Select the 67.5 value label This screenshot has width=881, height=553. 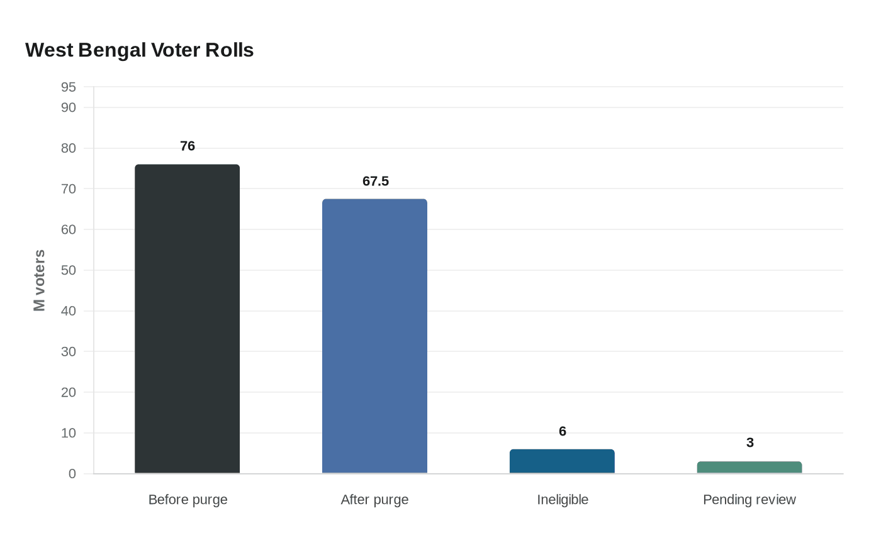point(376,182)
